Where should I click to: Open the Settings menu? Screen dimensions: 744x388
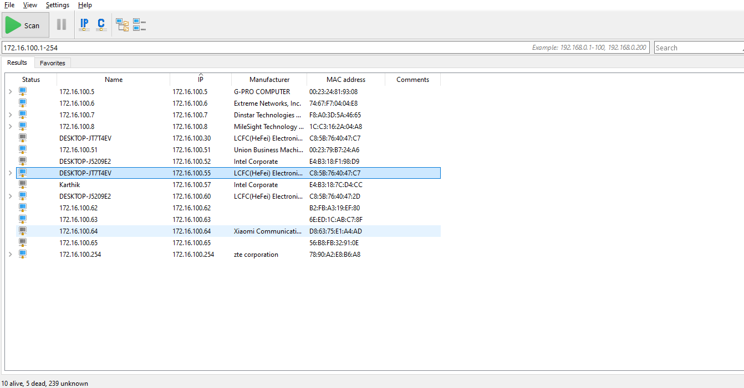pyautogui.click(x=58, y=5)
